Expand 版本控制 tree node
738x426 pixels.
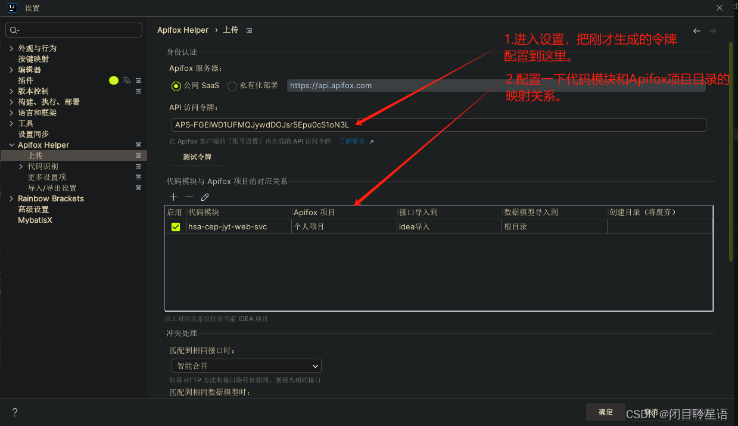[11, 91]
